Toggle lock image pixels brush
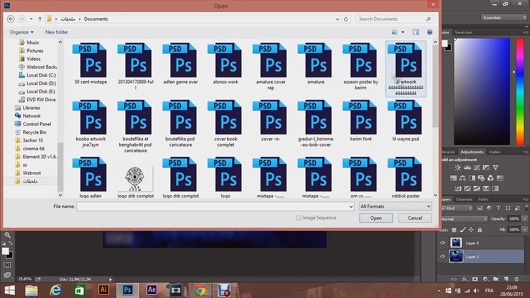The image size is (530, 298). pyautogui.click(x=463, y=230)
